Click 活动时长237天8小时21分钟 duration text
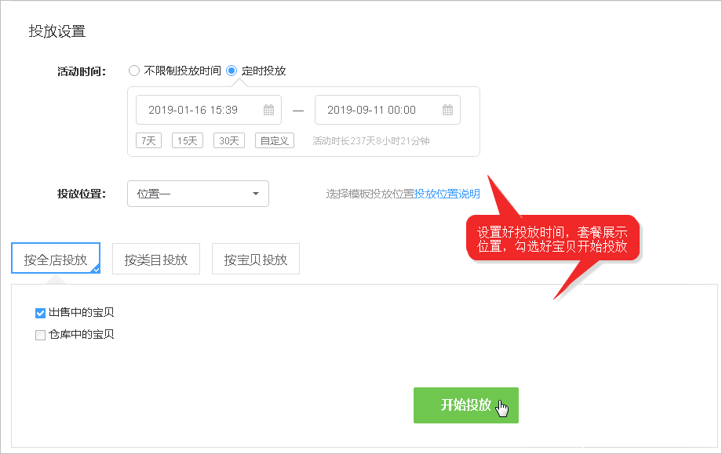This screenshot has height=454, width=722. [371, 141]
